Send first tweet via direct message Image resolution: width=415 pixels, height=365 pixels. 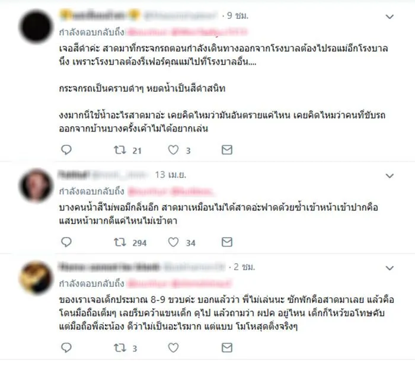227,150
